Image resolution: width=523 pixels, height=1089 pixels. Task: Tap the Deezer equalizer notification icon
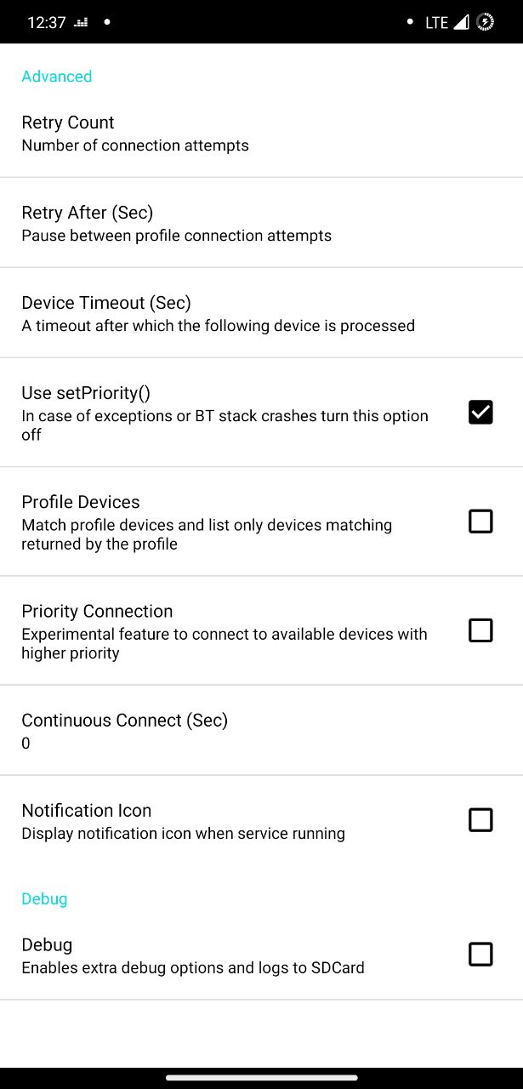(x=81, y=23)
